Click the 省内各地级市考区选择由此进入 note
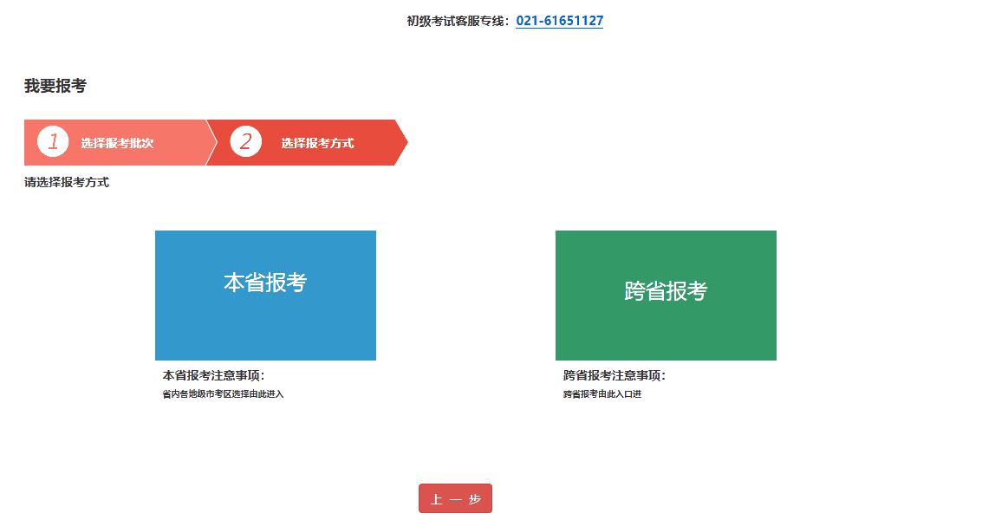Image resolution: width=995 pixels, height=520 pixels. (x=223, y=394)
